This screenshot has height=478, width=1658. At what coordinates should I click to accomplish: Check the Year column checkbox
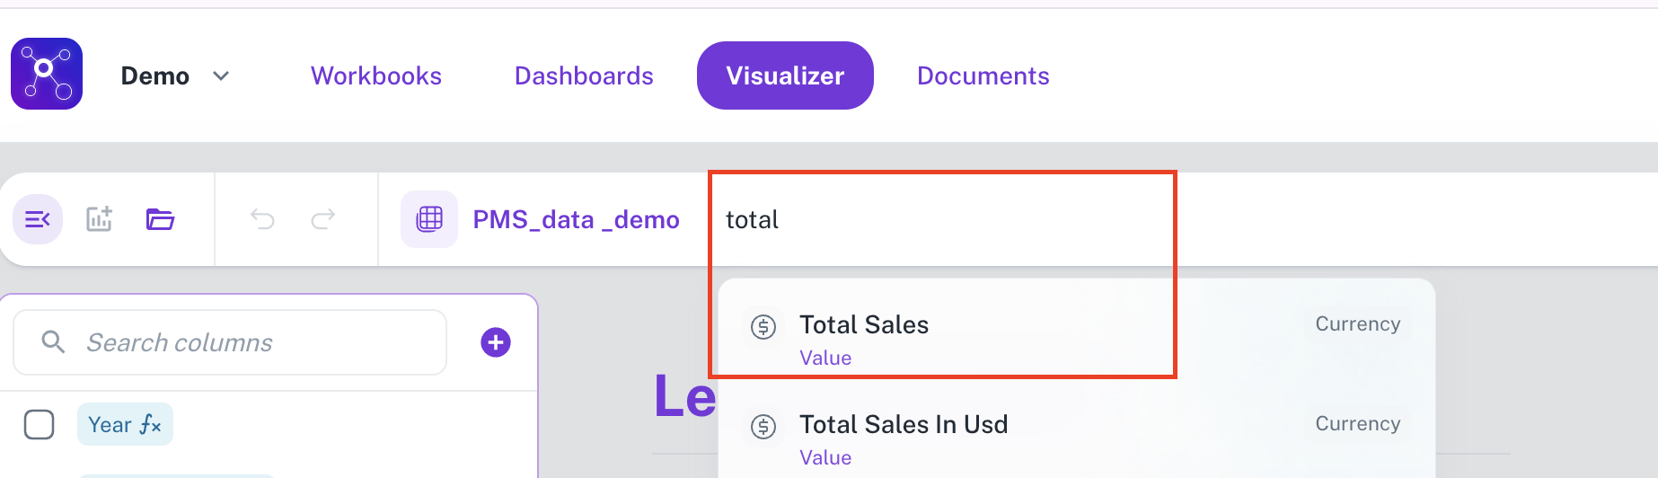(40, 424)
